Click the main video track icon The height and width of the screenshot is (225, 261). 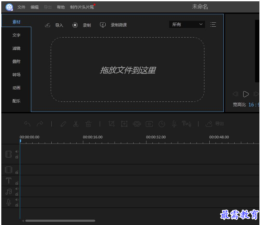pos(9,154)
